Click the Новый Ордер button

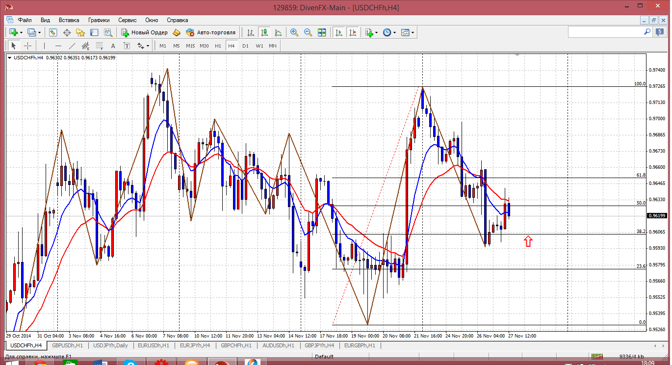click(144, 32)
